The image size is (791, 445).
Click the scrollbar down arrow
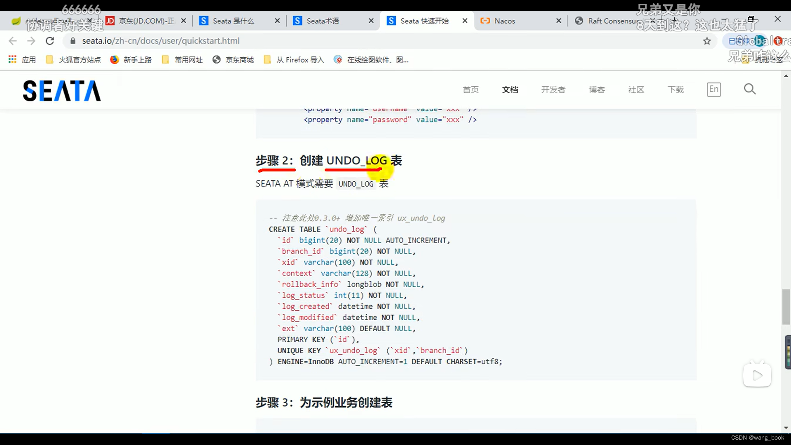click(786, 428)
